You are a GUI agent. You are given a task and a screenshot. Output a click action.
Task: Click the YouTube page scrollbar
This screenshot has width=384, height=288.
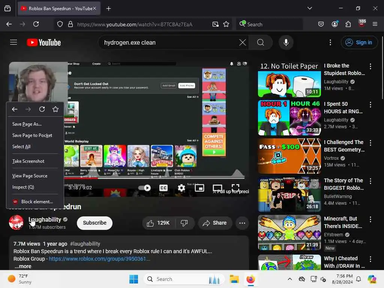click(382, 68)
